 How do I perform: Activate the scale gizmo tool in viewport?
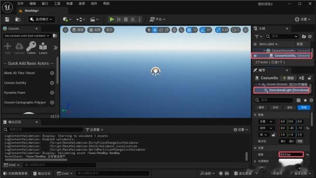tap(167, 30)
